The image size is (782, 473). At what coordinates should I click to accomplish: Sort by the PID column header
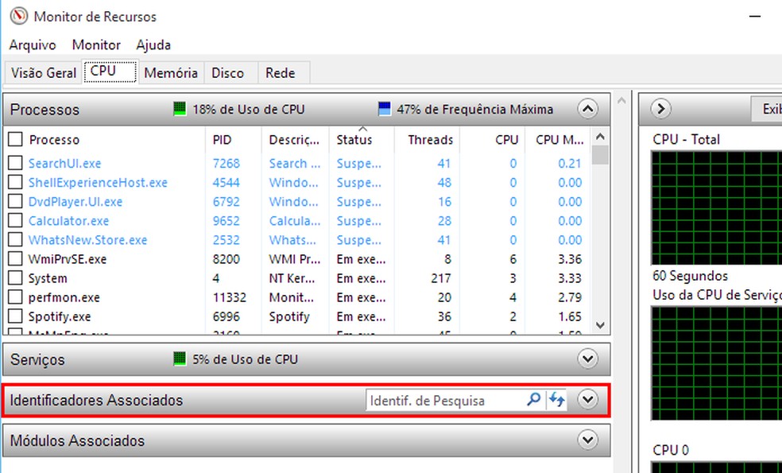click(x=222, y=140)
